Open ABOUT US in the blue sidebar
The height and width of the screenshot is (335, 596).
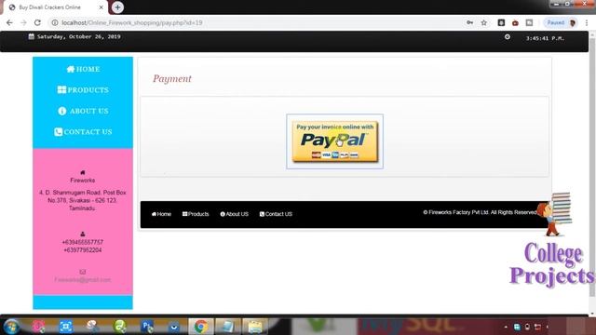click(x=83, y=111)
